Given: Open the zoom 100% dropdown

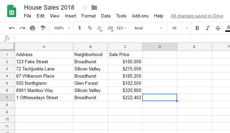Looking at the screenshot, I should pyautogui.click(x=62, y=28).
